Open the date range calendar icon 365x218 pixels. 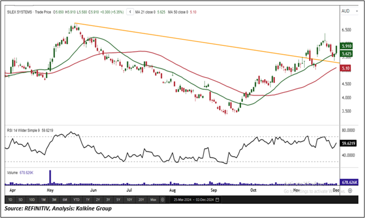tap(217, 200)
